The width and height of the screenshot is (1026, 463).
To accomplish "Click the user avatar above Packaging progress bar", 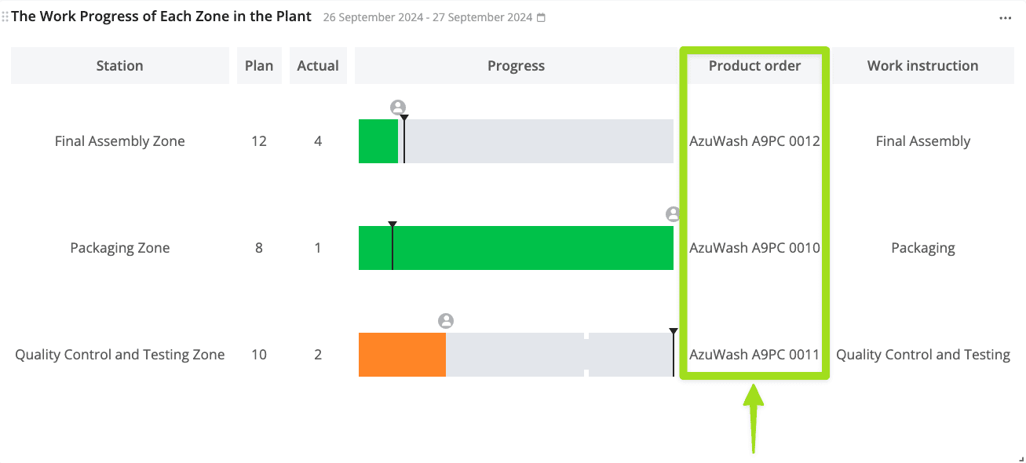I will (673, 214).
